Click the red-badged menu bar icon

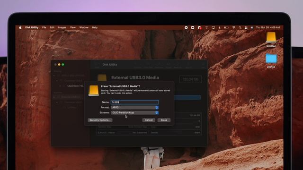(199, 28)
